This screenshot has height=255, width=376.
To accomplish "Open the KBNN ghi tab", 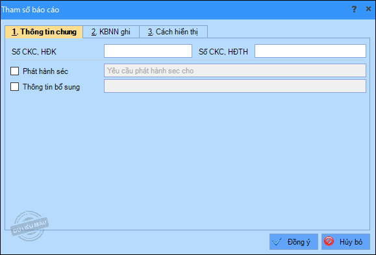I will point(111,32).
